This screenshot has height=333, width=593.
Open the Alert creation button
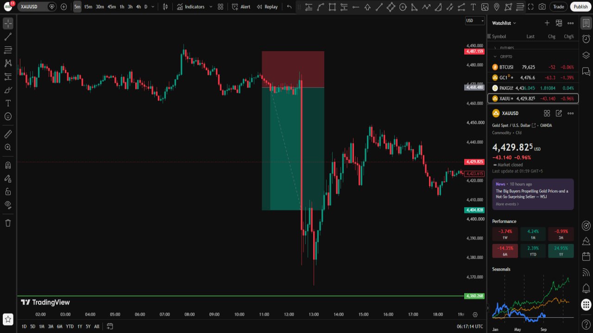pos(241,7)
